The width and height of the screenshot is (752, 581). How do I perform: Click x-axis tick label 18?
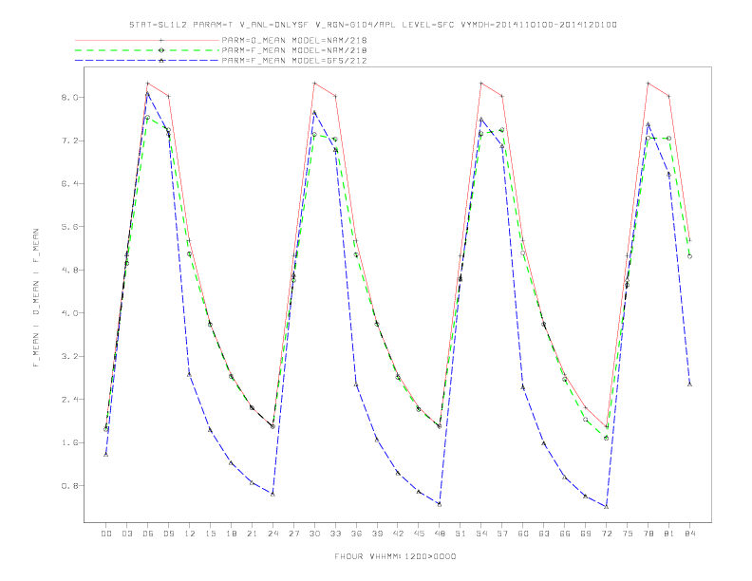(x=231, y=534)
